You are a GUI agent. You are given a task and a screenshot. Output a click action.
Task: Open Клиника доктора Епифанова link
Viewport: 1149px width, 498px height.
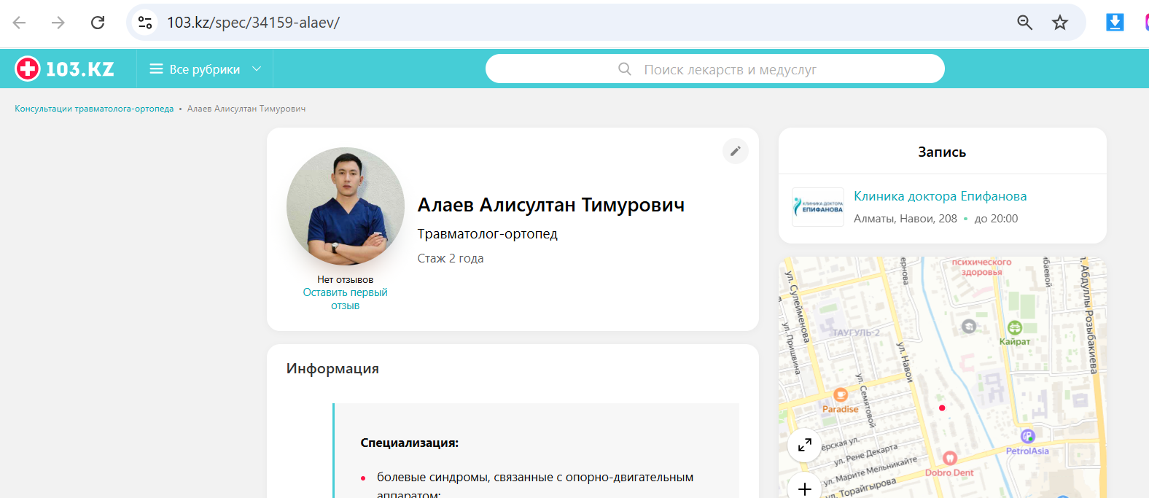click(940, 196)
